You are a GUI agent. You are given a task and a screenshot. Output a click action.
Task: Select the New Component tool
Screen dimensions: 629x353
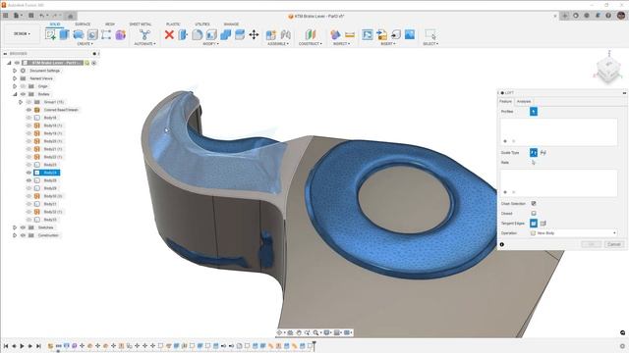[x=271, y=35]
